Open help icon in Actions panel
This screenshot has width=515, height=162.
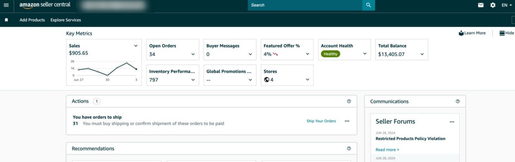[x=349, y=101]
